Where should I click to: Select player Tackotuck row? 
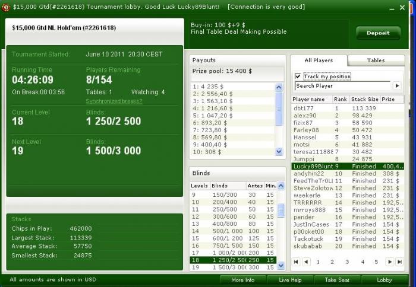(348, 239)
